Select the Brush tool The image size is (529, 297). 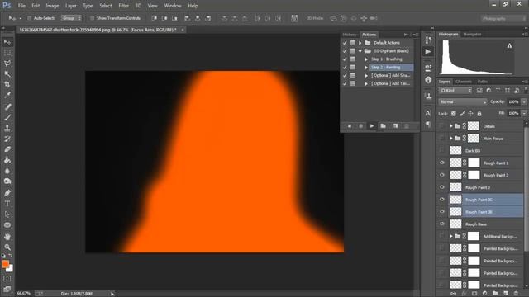pos(7,117)
